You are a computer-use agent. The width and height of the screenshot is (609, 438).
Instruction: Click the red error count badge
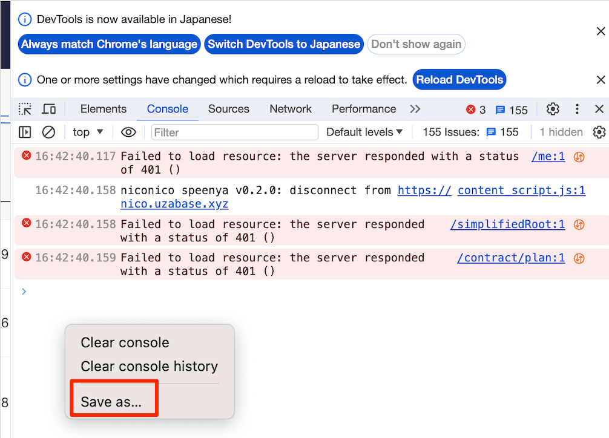pos(476,109)
